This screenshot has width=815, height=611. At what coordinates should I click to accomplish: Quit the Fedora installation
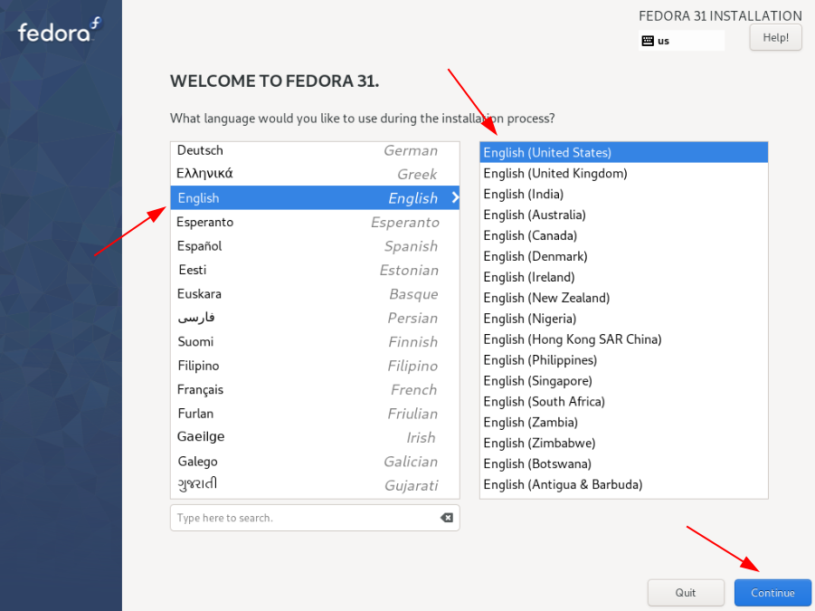click(686, 592)
